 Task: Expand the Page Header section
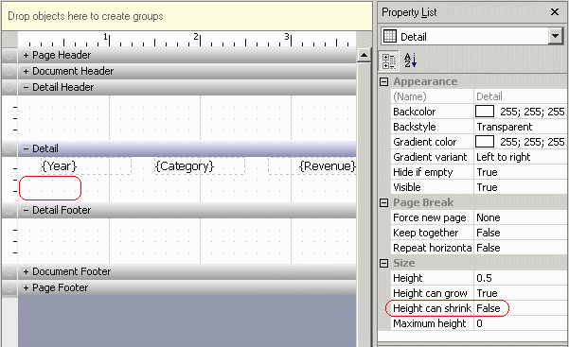coord(26,55)
